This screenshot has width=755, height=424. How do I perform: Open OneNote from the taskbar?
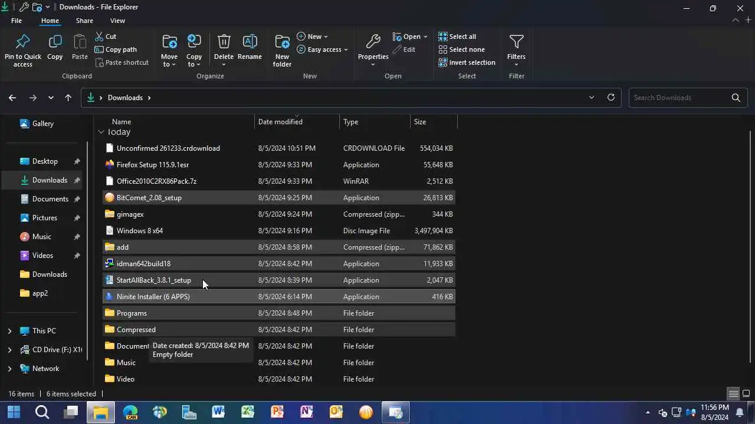pyautogui.click(x=307, y=412)
